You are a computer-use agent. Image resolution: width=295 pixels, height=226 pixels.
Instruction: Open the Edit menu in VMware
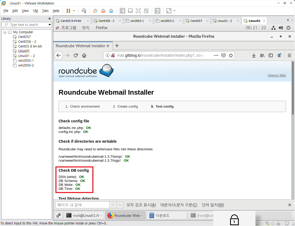pos(15,11)
